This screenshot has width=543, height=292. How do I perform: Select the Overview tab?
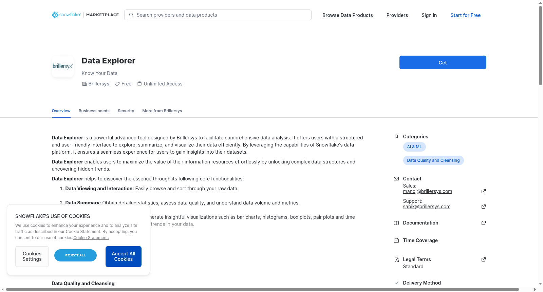click(x=61, y=111)
